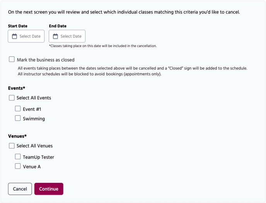The height and width of the screenshot is (203, 266).
Task: Click the 'Select All Venues' label text
Action: 34,146
